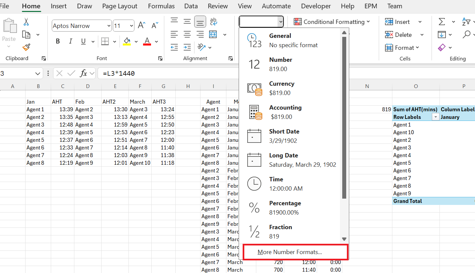Select Align Left icon
The image size is (475, 273).
point(174,34)
